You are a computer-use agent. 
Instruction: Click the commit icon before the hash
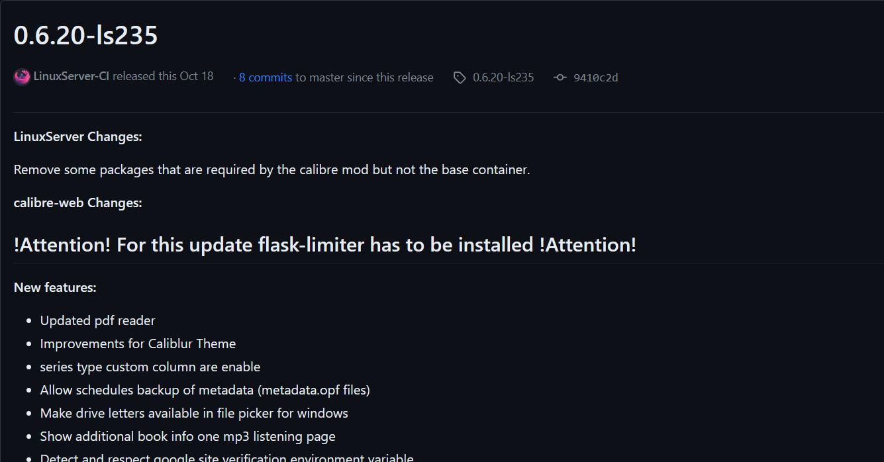tap(560, 77)
